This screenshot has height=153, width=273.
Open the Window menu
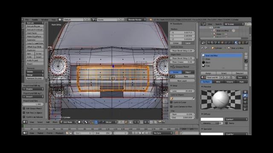[45, 20]
